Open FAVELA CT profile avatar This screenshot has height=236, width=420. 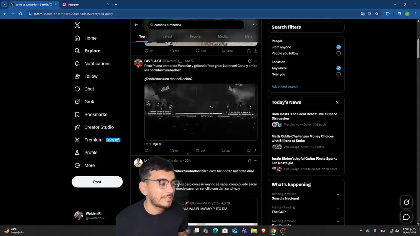(x=138, y=63)
